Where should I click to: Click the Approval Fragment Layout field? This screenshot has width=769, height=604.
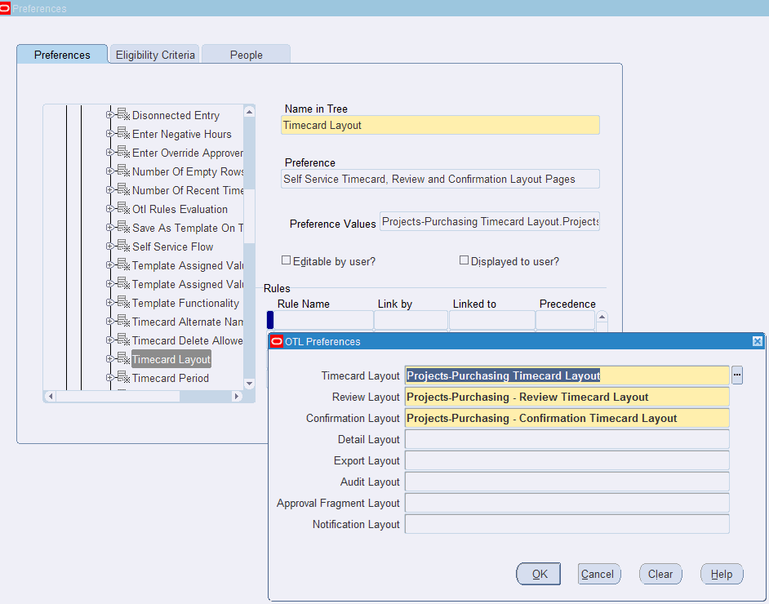[567, 503]
